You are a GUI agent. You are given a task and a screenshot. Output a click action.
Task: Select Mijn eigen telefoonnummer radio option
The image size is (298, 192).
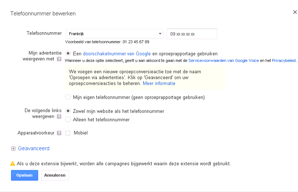tap(68, 97)
